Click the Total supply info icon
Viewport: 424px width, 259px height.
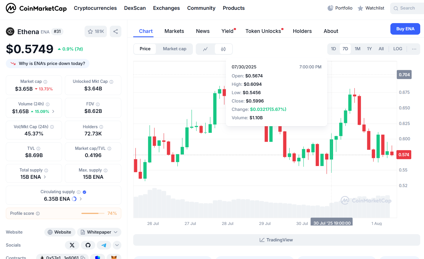click(x=46, y=170)
